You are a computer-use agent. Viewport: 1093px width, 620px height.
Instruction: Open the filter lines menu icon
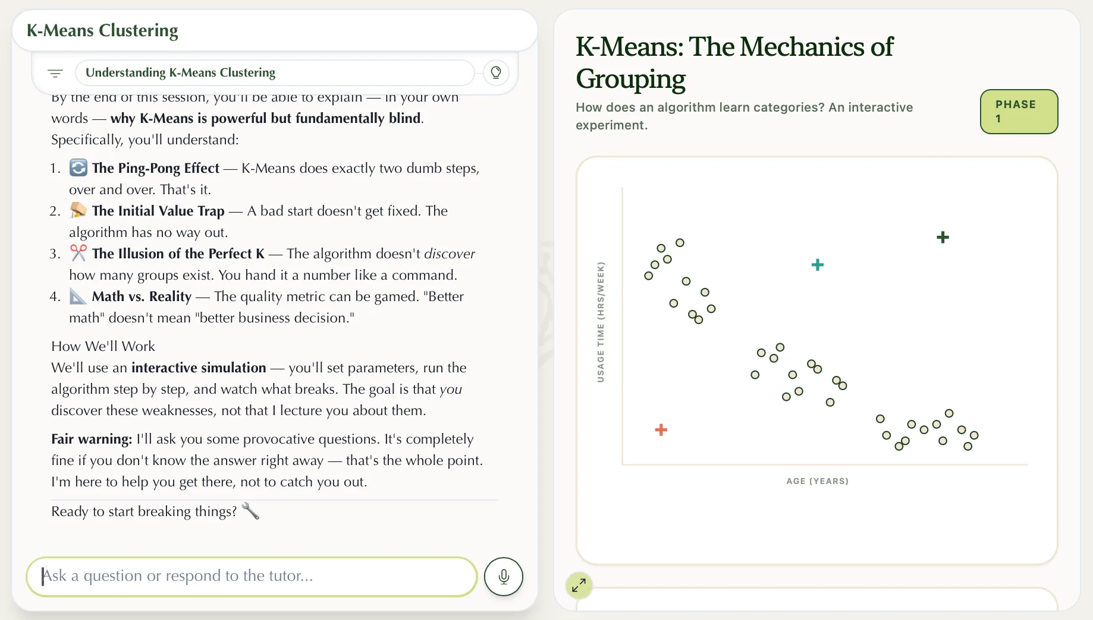coord(55,73)
